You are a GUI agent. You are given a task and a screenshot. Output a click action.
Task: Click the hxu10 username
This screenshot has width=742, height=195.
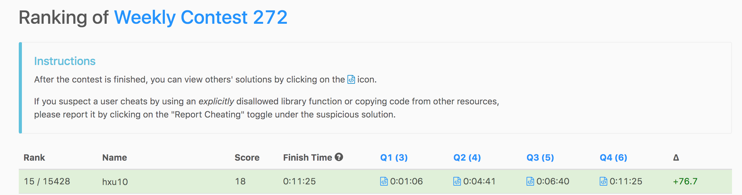click(115, 182)
